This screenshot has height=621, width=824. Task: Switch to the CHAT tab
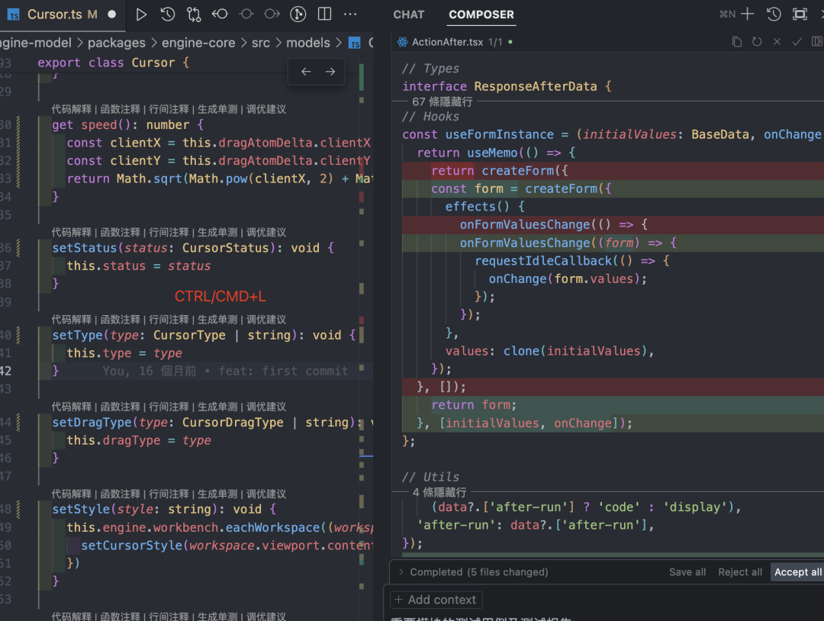(408, 14)
